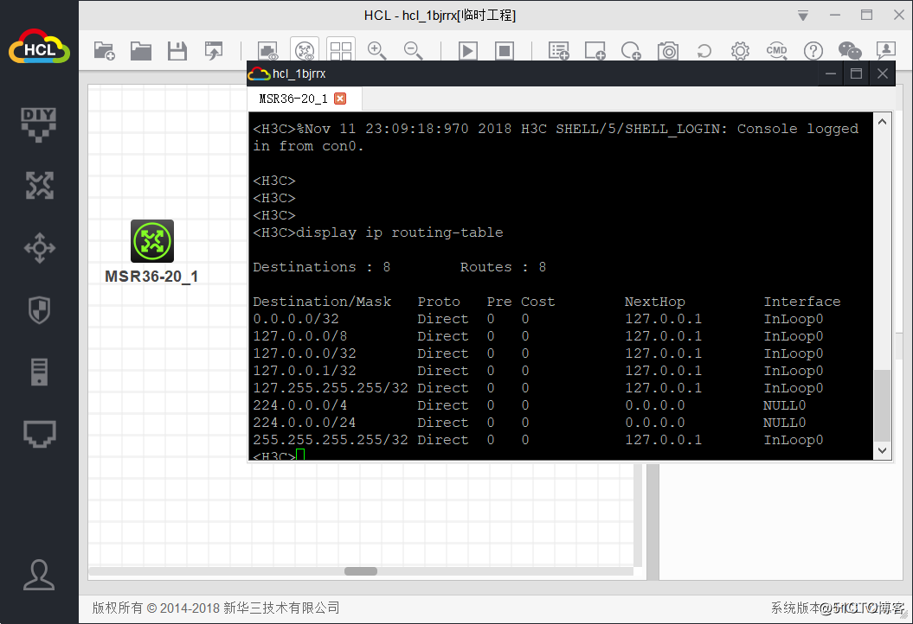Click the 255.255.255.255/32 destination entry
The image size is (913, 624).
(x=330, y=440)
